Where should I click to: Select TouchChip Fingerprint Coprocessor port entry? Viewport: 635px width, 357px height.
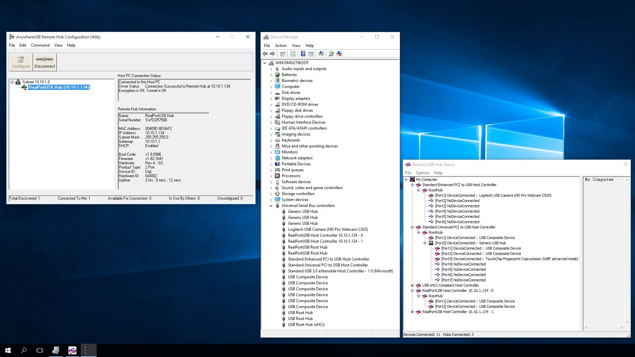[x=510, y=259]
